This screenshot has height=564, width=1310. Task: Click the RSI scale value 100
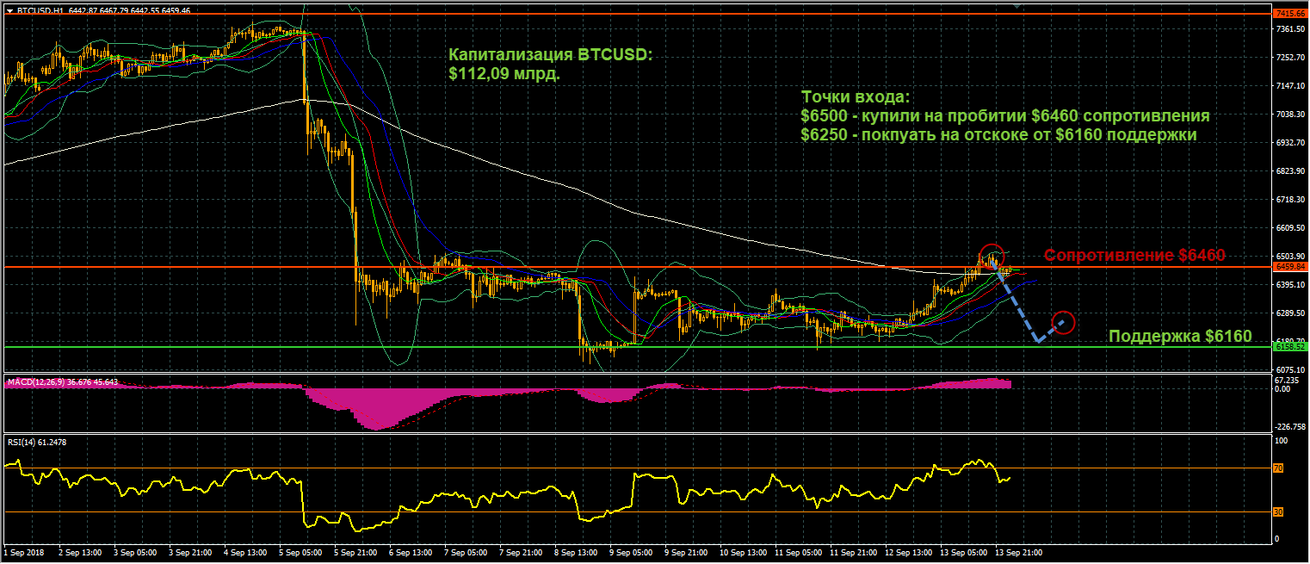tap(1280, 441)
